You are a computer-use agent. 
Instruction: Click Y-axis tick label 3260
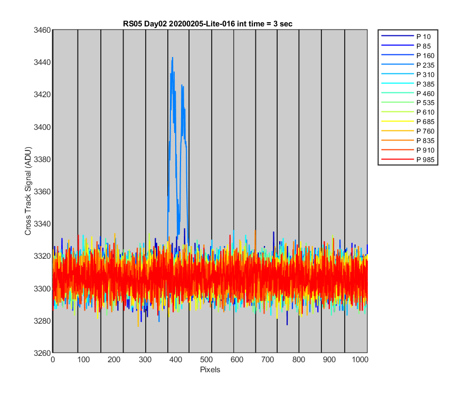[42, 353]
